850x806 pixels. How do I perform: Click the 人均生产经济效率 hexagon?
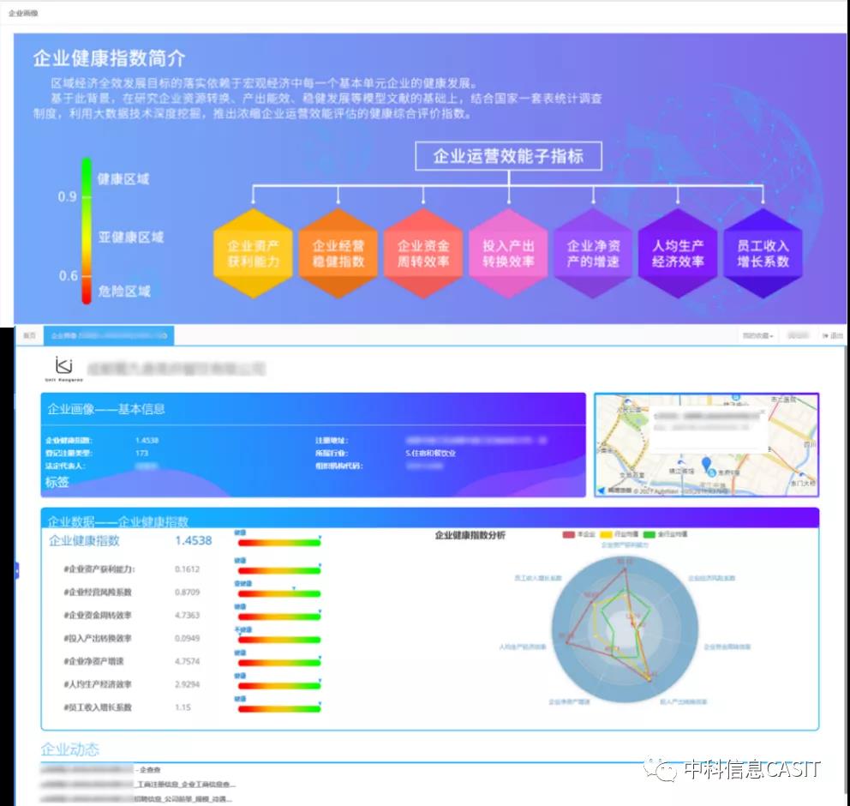(678, 253)
